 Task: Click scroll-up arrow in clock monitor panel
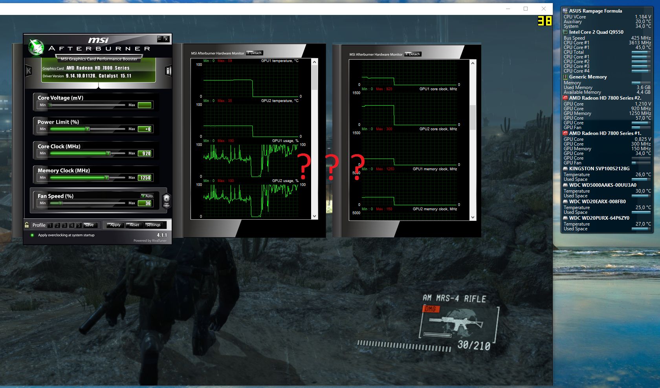pos(473,63)
